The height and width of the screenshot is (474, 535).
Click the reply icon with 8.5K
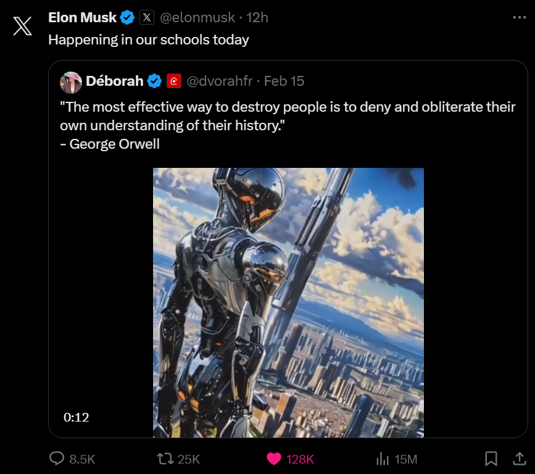[57, 459]
